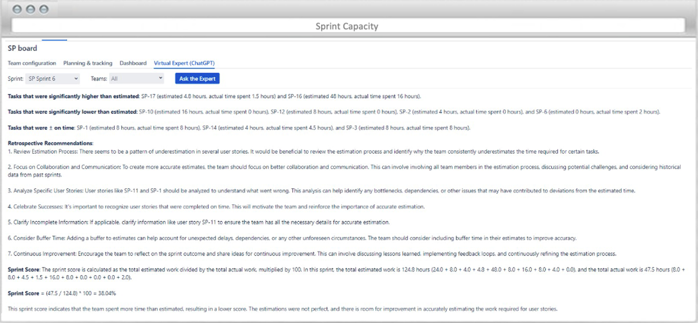
Task: Click the SP board heading
Action: pos(22,48)
